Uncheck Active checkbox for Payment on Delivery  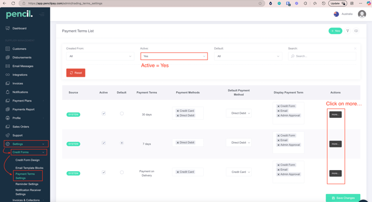pos(104,172)
